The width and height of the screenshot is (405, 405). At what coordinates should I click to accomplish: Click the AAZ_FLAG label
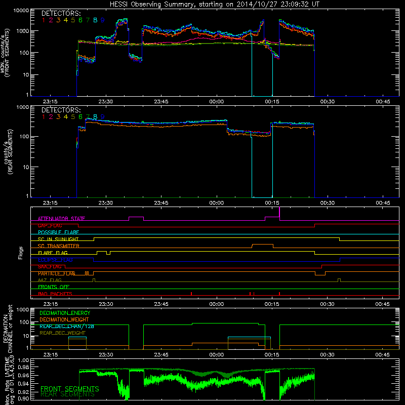pyautogui.click(x=50, y=280)
